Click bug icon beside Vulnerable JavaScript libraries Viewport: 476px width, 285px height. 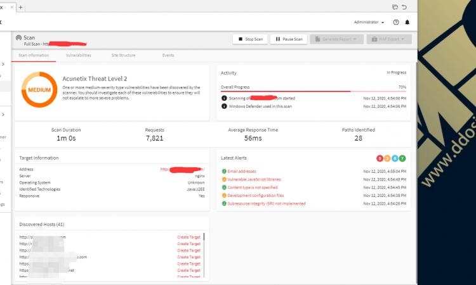224,180
